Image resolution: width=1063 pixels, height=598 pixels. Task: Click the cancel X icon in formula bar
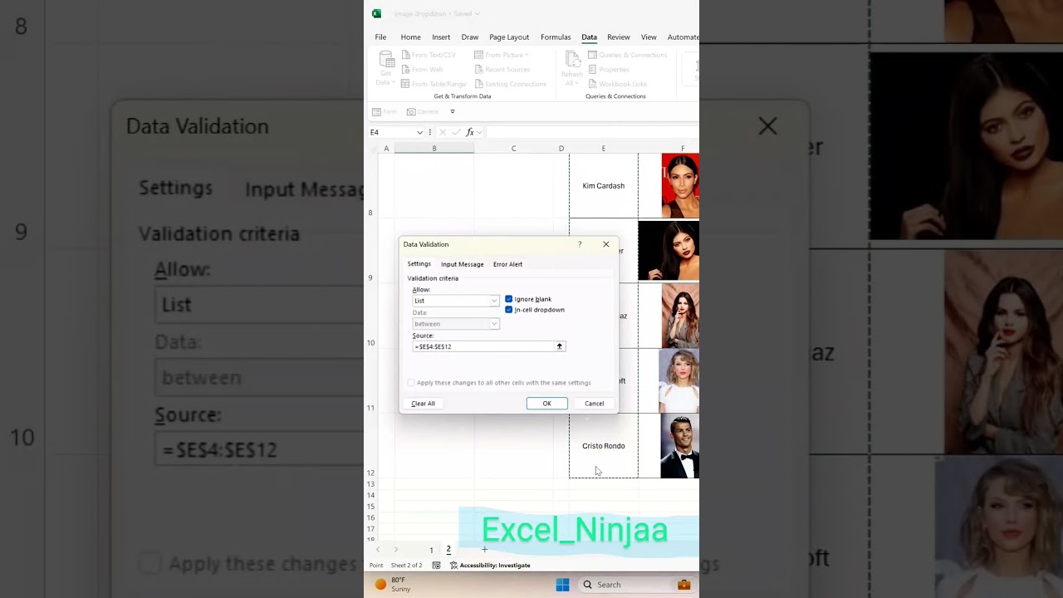tap(442, 132)
